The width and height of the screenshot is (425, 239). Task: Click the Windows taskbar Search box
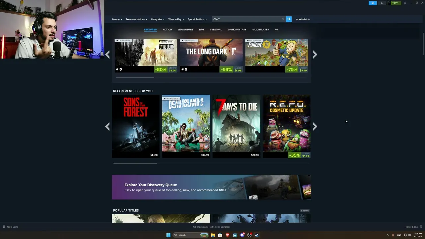pos(191,235)
